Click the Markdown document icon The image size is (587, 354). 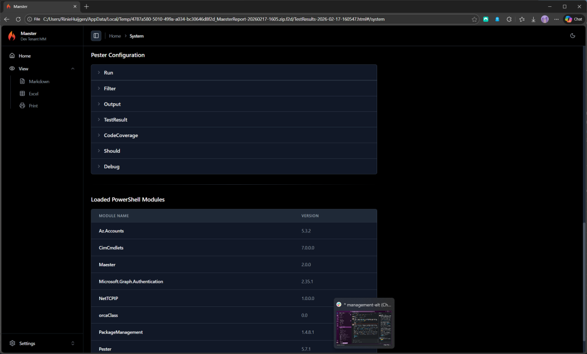22,81
